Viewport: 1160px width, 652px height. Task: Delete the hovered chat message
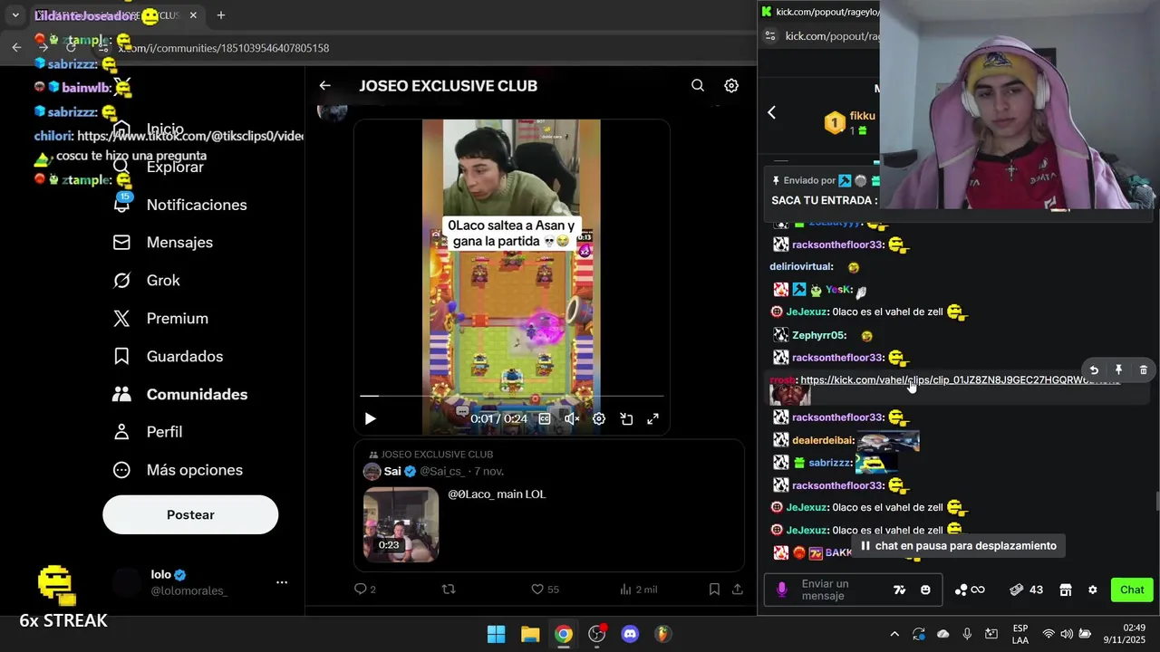tap(1143, 369)
